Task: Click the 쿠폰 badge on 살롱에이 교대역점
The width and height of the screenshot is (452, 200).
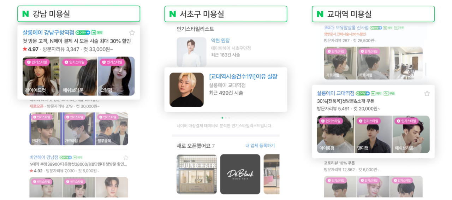Action: tap(389, 94)
